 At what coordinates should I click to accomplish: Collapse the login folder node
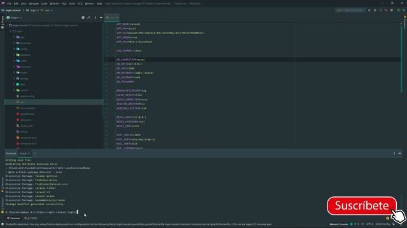point(11,31)
